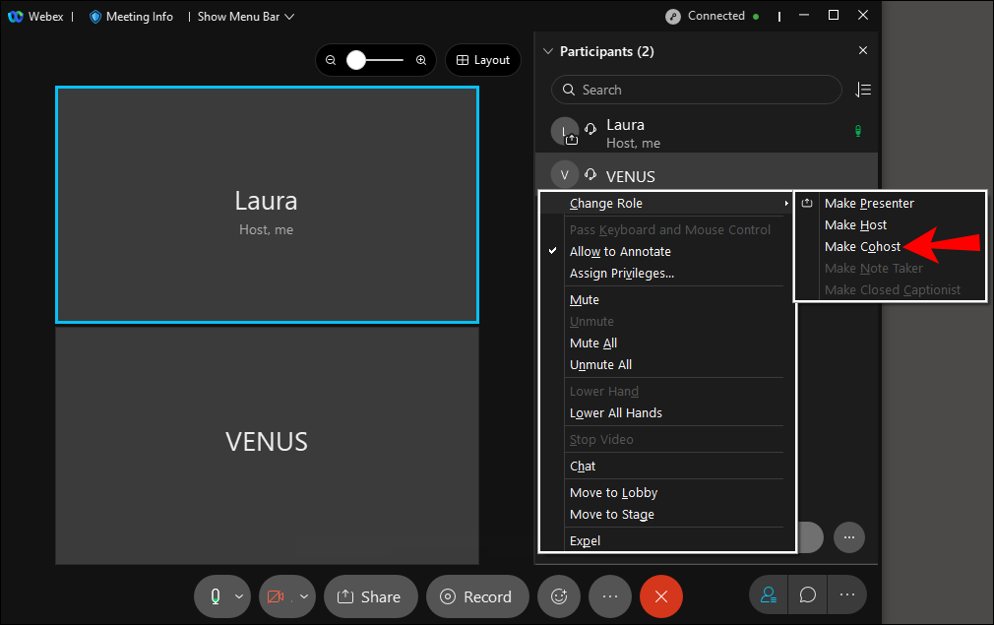Toggle the microphone mute button

pos(216,596)
